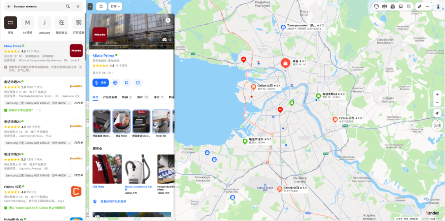Screen dimensions: 445x221
Task: Expand the 打开 dropdown filter
Action: [x=115, y=6]
